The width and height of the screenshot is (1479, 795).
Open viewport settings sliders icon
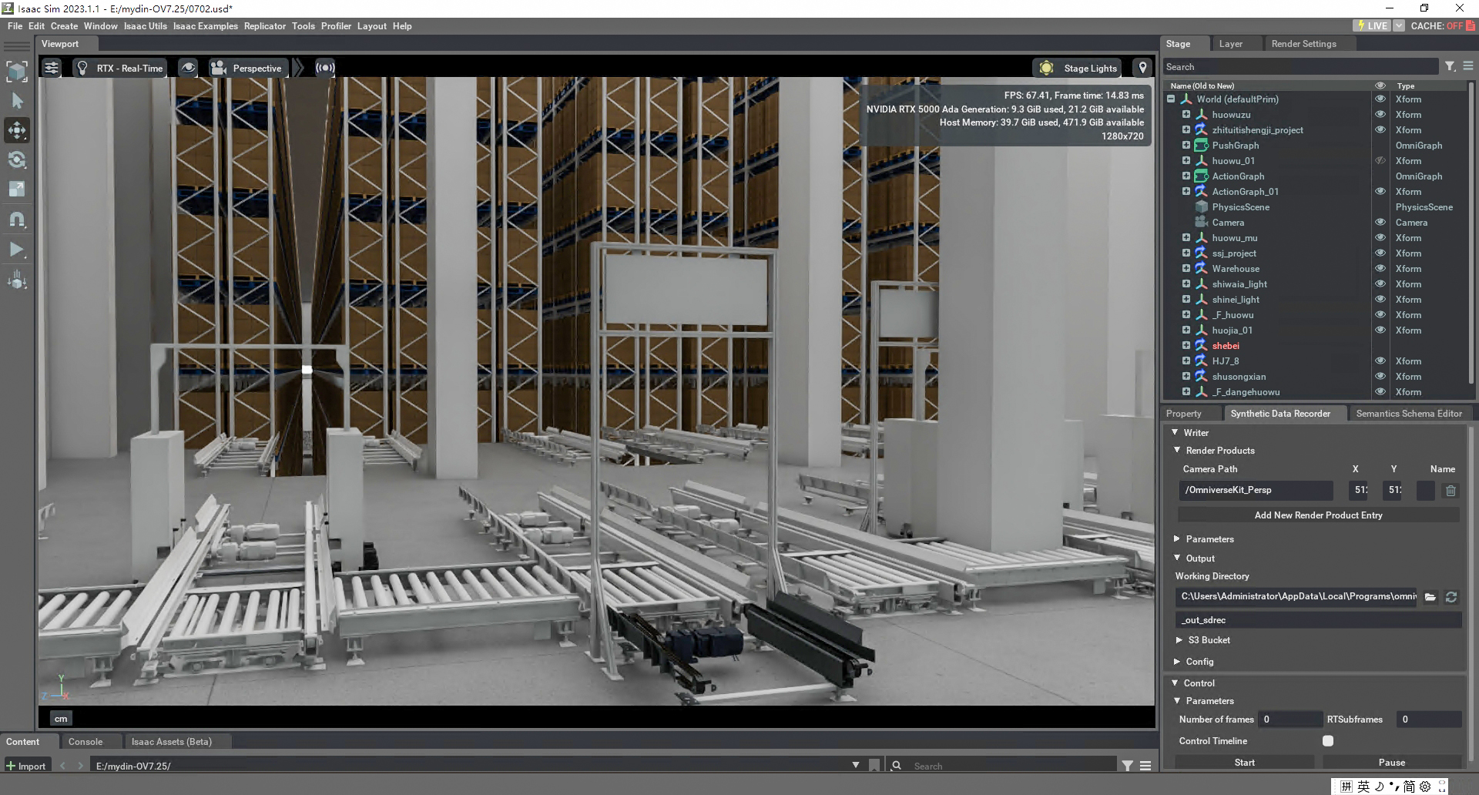click(52, 68)
